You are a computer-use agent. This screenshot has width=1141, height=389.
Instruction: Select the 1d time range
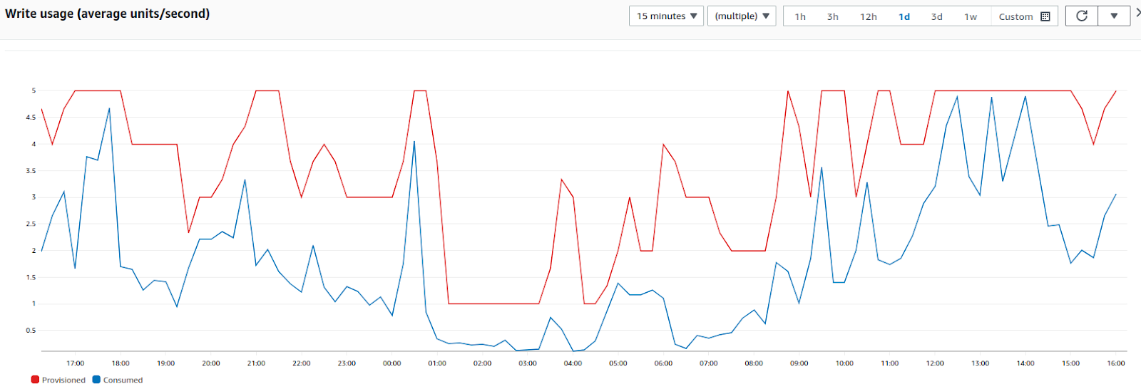[x=904, y=16]
